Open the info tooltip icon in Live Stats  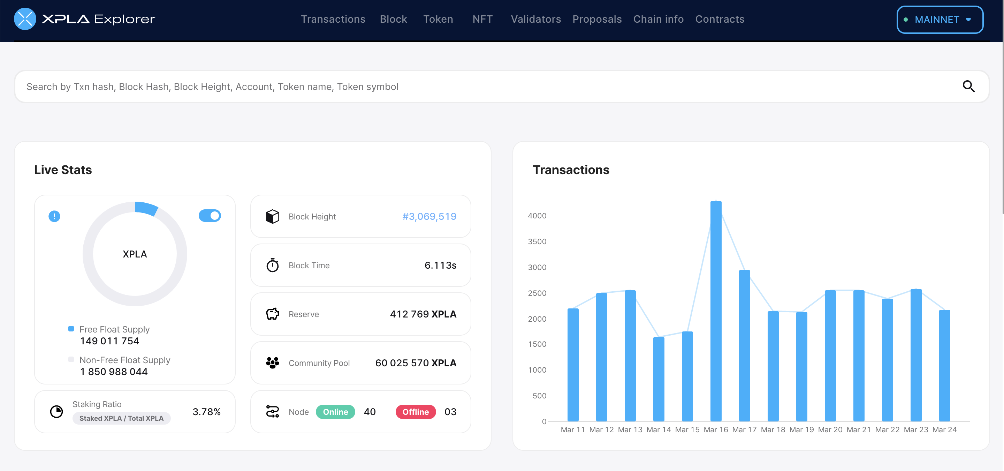[x=54, y=216]
